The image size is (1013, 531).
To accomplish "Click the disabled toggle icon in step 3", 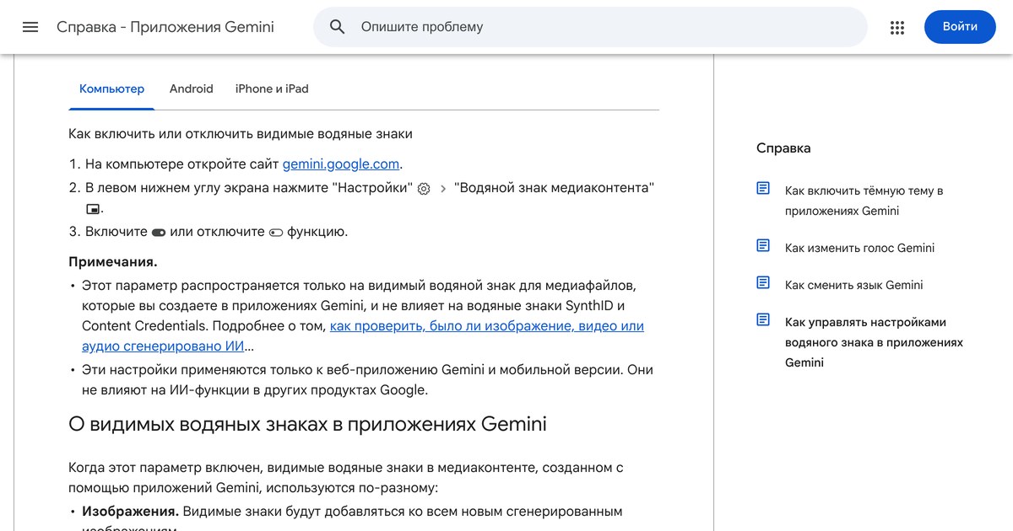I will [276, 233].
